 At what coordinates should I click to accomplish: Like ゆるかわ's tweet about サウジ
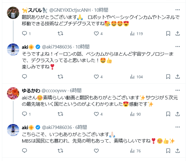pyautogui.click(x=96, y=114)
